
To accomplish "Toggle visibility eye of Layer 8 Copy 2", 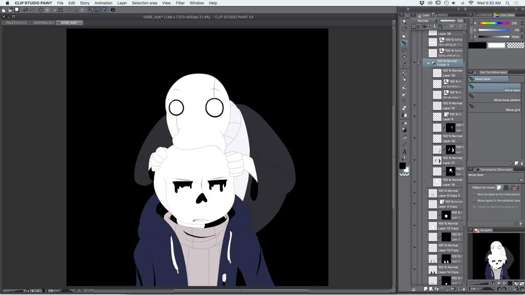I will pyautogui.click(x=414, y=193).
